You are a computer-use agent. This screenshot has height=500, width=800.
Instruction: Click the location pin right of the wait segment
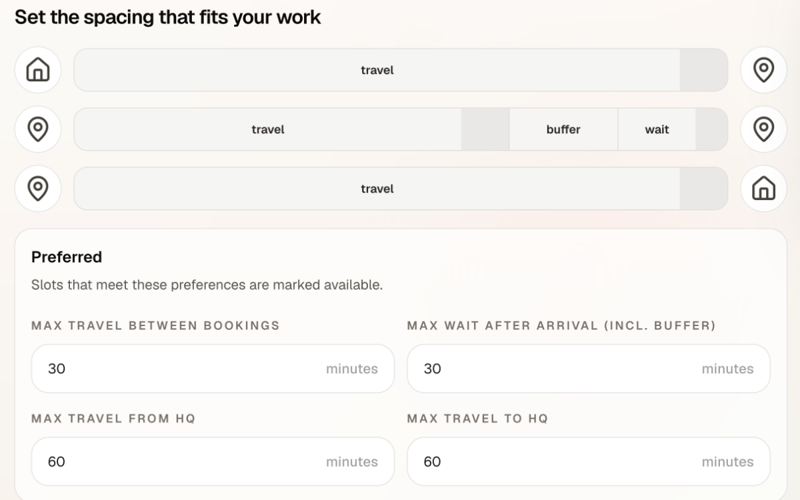tap(763, 129)
